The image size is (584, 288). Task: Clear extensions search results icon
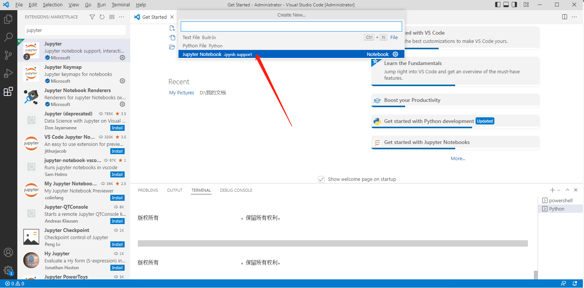click(112, 17)
